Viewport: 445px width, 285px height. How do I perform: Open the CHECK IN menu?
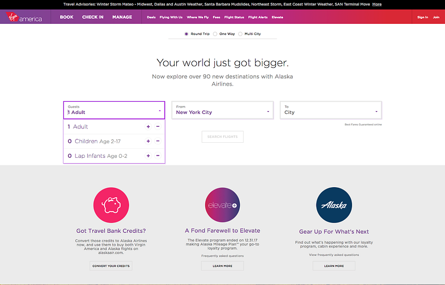pyautogui.click(x=93, y=17)
